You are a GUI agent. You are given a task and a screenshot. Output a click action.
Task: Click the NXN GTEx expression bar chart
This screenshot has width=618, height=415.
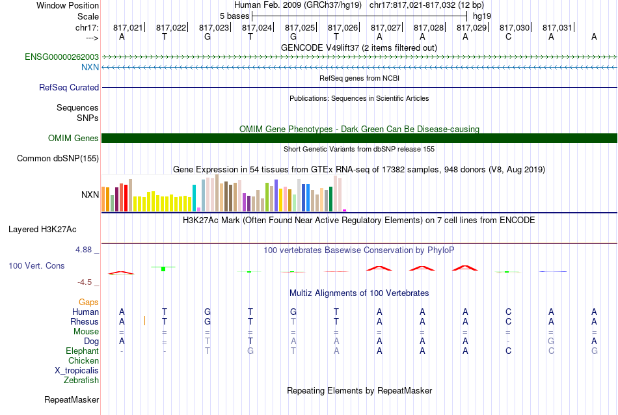(224, 193)
